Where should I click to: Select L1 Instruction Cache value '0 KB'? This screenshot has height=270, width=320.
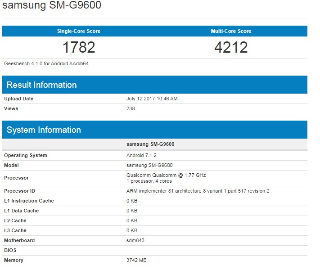pyautogui.click(x=131, y=201)
